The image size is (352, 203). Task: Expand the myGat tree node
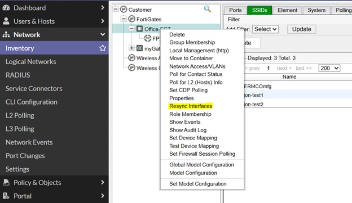click(x=131, y=48)
